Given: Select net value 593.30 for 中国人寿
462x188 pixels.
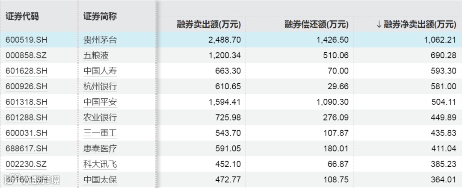Looking at the screenshot, I should click(443, 71).
